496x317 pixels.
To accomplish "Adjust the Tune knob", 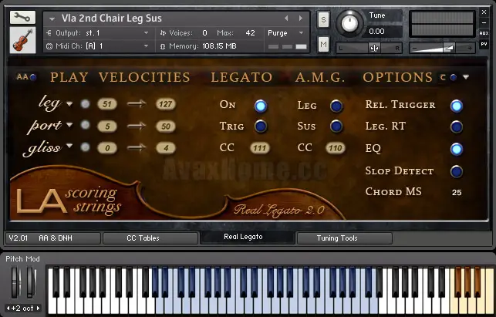I will tap(349, 23).
